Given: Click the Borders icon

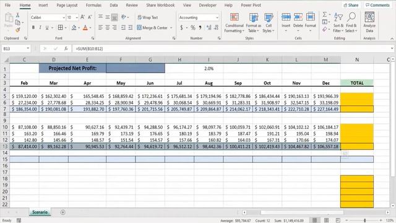Looking at the screenshot, I should pos(61,27).
